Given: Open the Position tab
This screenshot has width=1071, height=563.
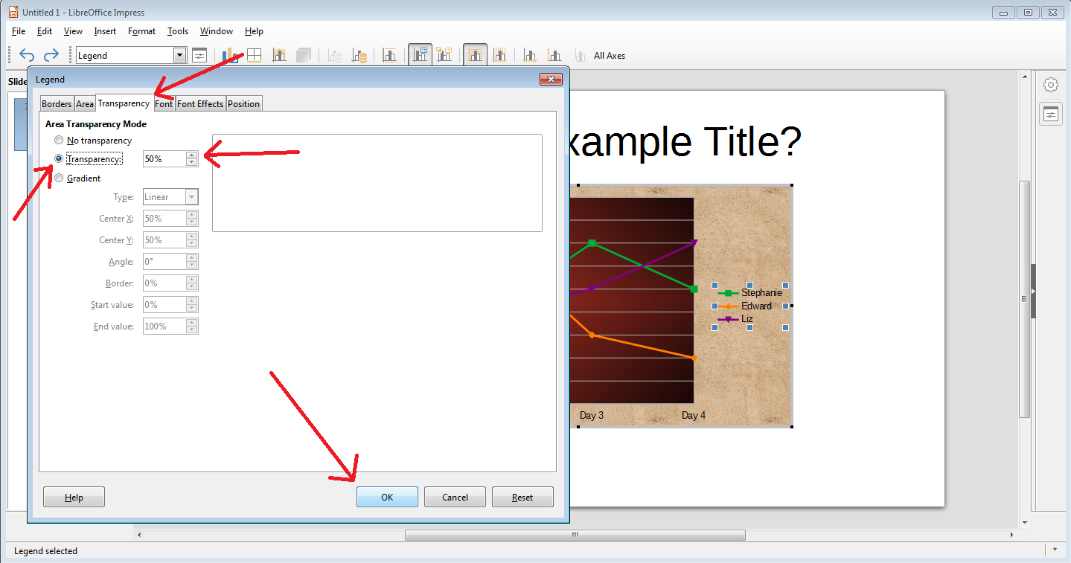Looking at the screenshot, I should (x=244, y=104).
